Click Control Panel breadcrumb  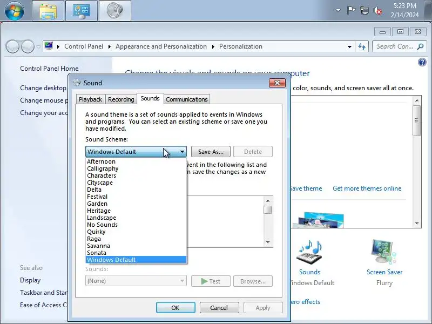click(84, 46)
